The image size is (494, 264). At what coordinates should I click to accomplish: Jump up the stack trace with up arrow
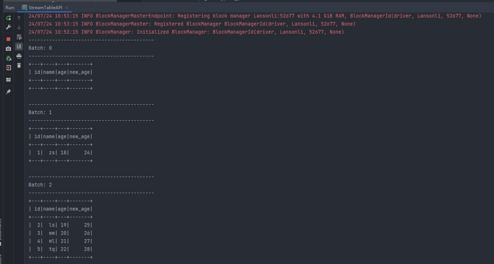coord(19,18)
